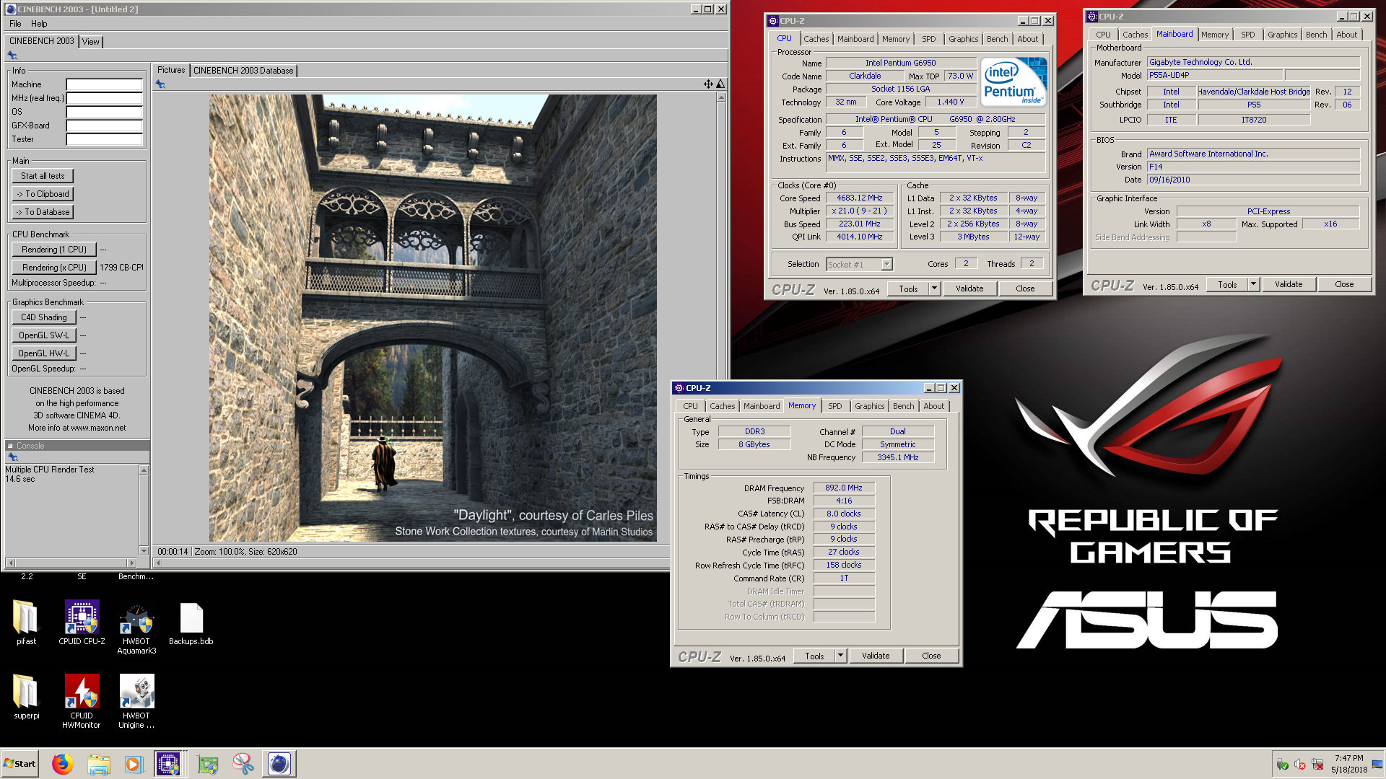Launch CPUID HWMonitor desktop shortcut
The image size is (1386, 779).
(x=82, y=702)
